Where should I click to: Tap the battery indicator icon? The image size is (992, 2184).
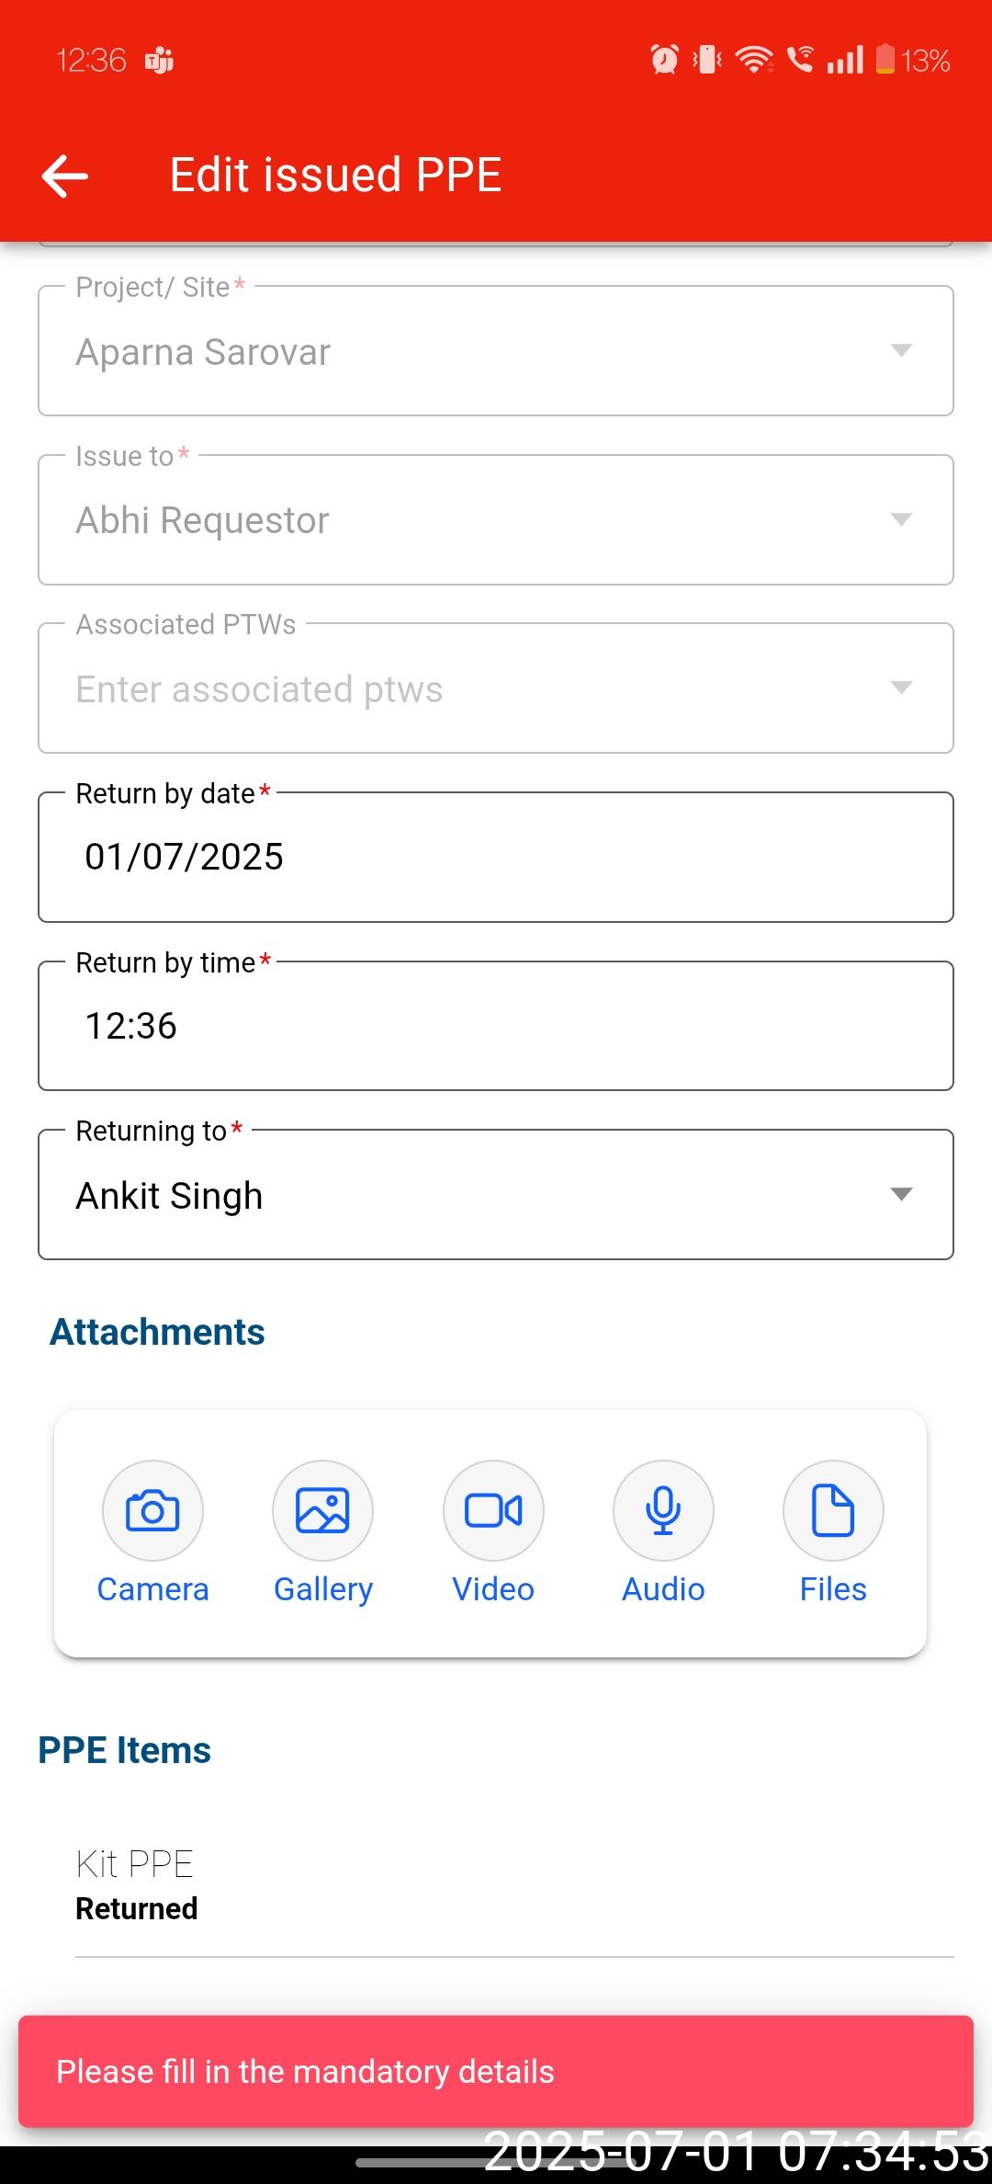[x=885, y=60]
